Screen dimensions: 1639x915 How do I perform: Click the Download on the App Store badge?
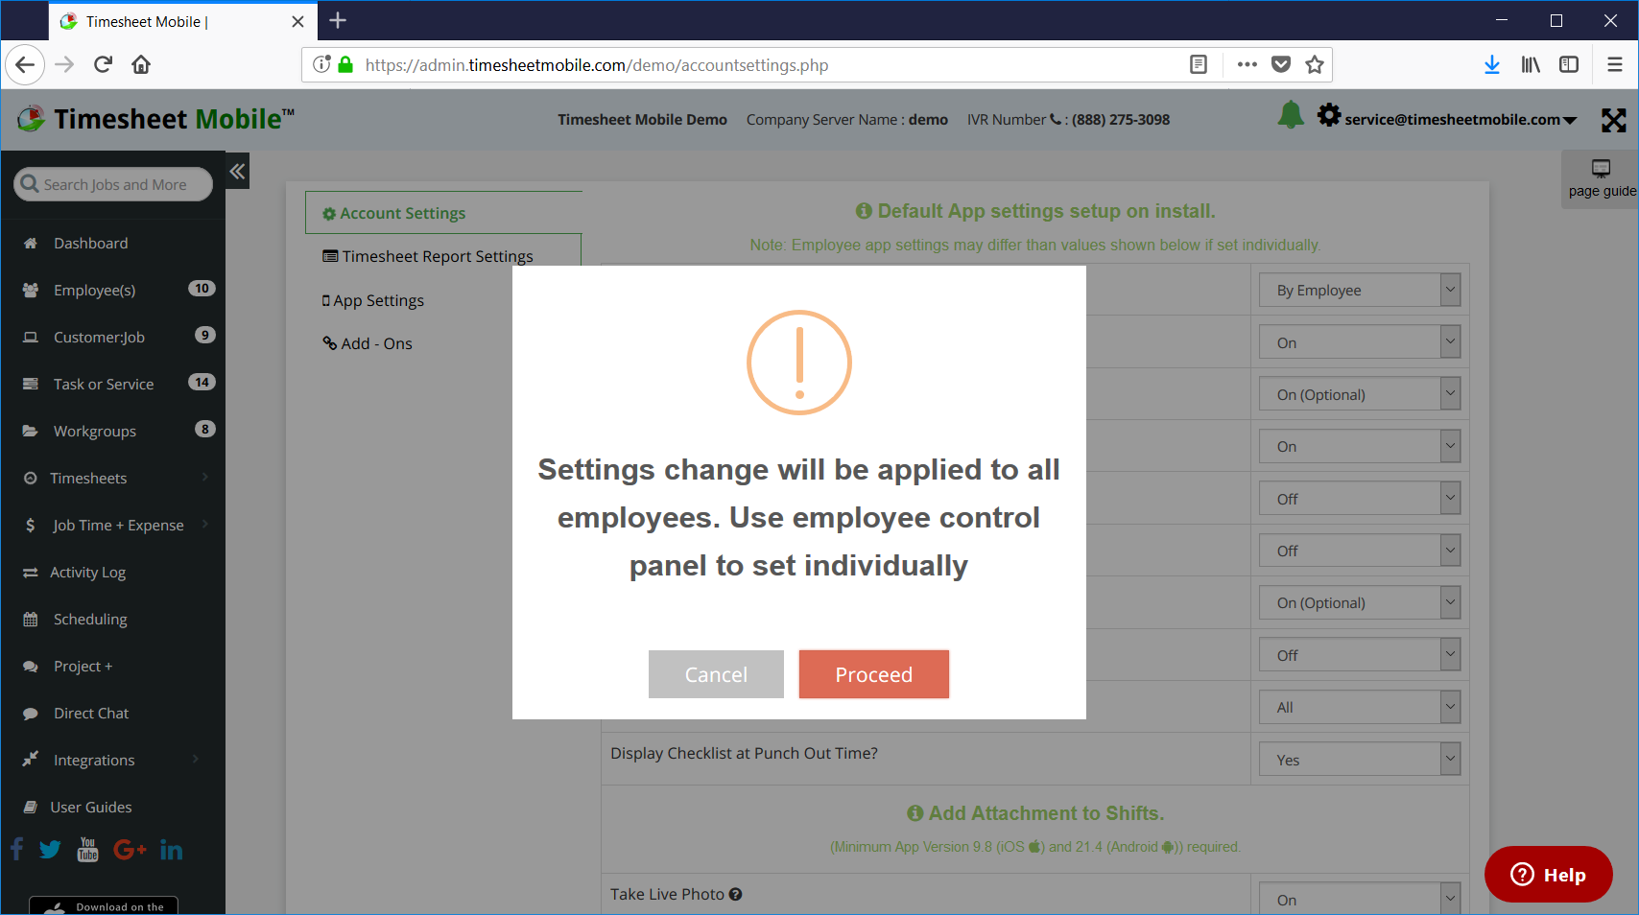(x=104, y=905)
